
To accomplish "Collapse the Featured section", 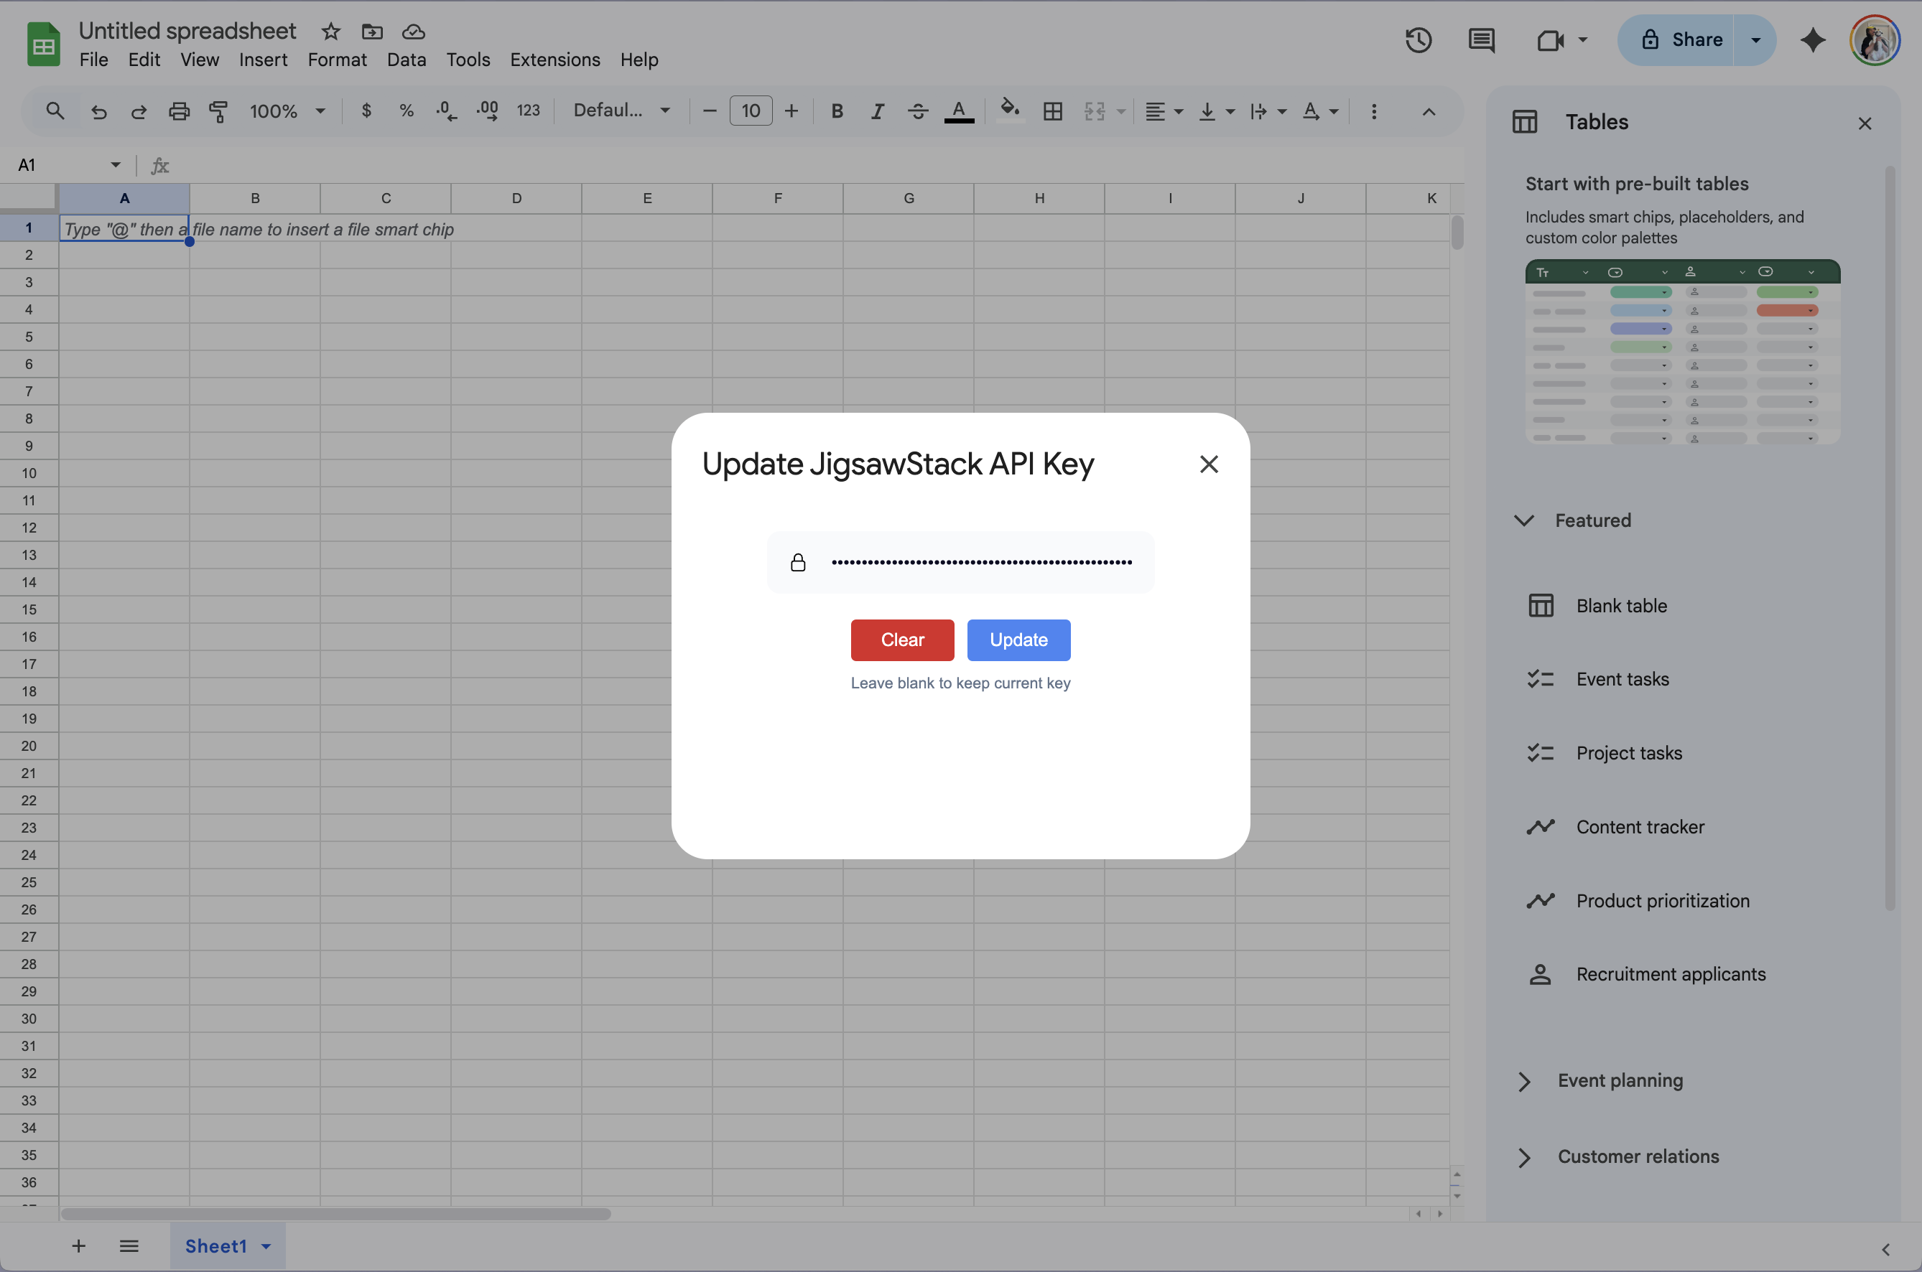I will point(1524,521).
